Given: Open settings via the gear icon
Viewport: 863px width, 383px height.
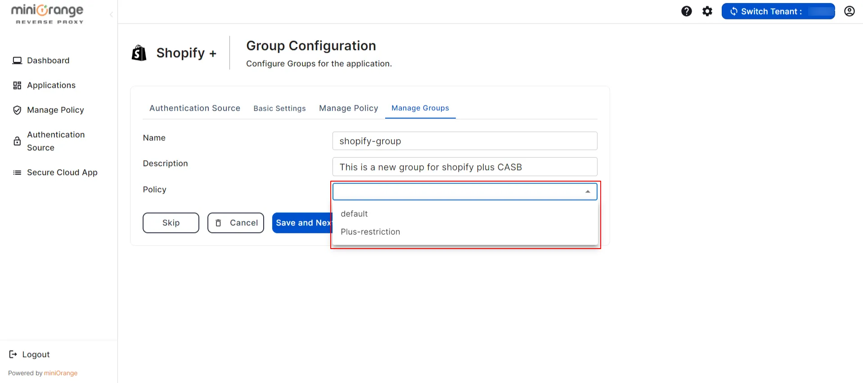Looking at the screenshot, I should click(707, 11).
